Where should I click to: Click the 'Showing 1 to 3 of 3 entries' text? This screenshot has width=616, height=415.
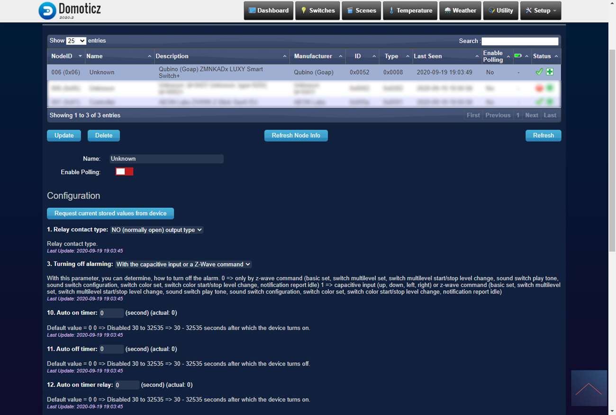[x=85, y=115]
